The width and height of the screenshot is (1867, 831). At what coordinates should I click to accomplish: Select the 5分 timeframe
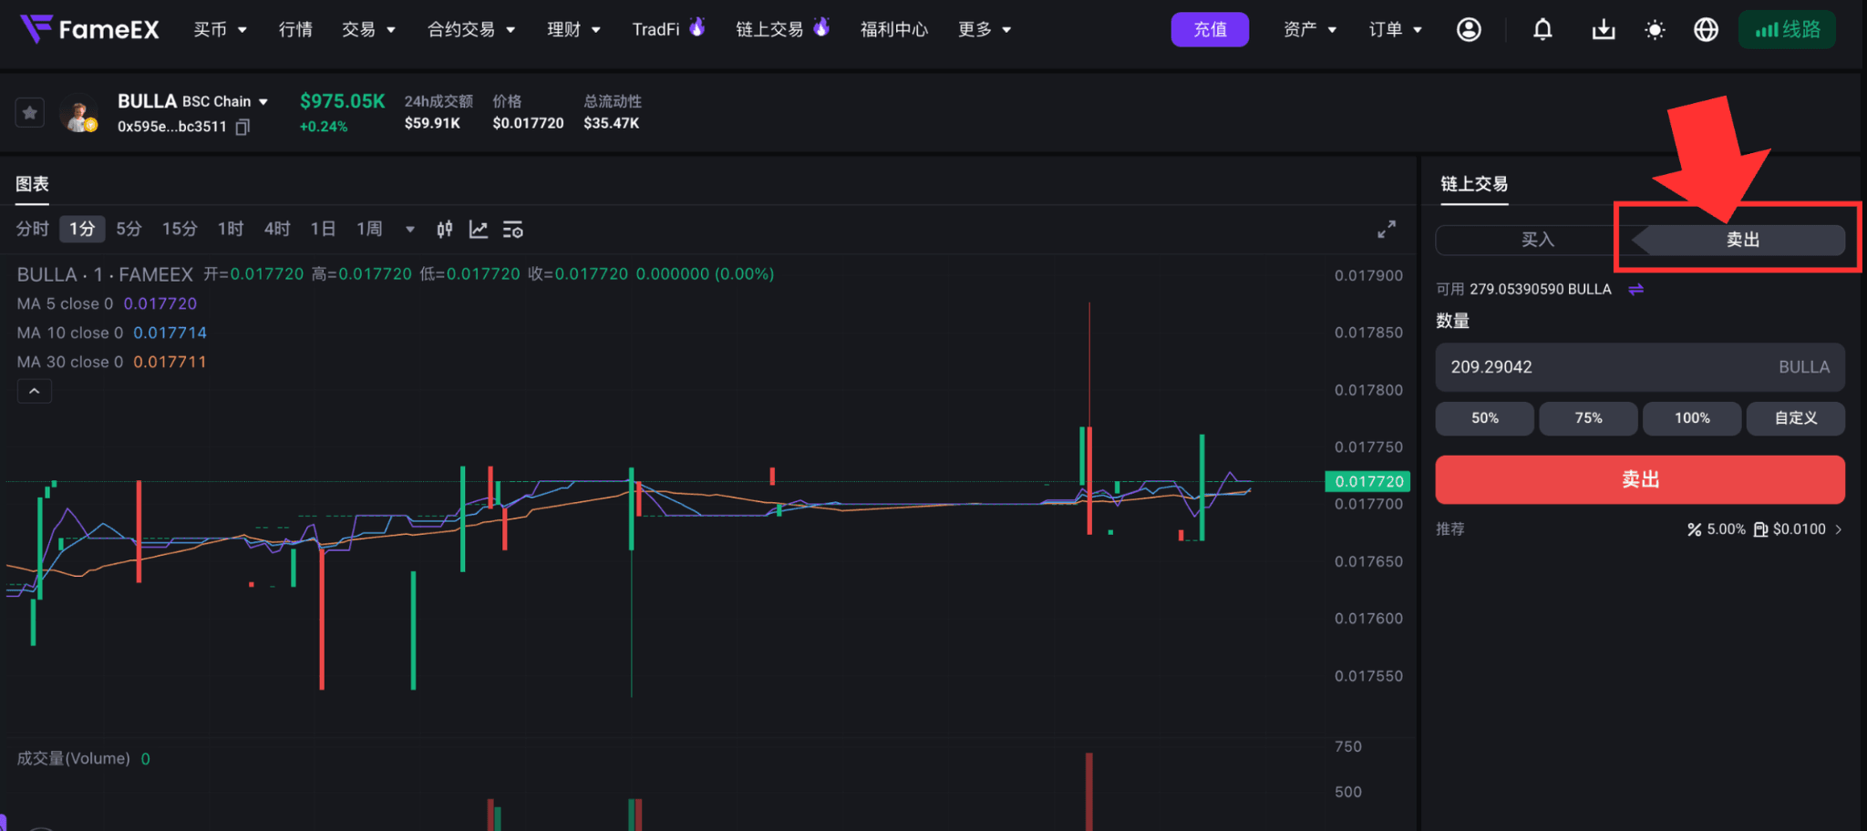pos(129,229)
